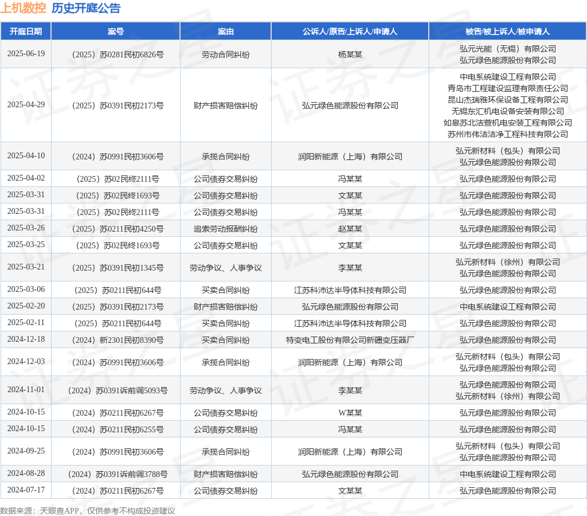Click 追索劳动报酬纠纷 cause cell
Screen dimensions: 587x516
coord(226,229)
